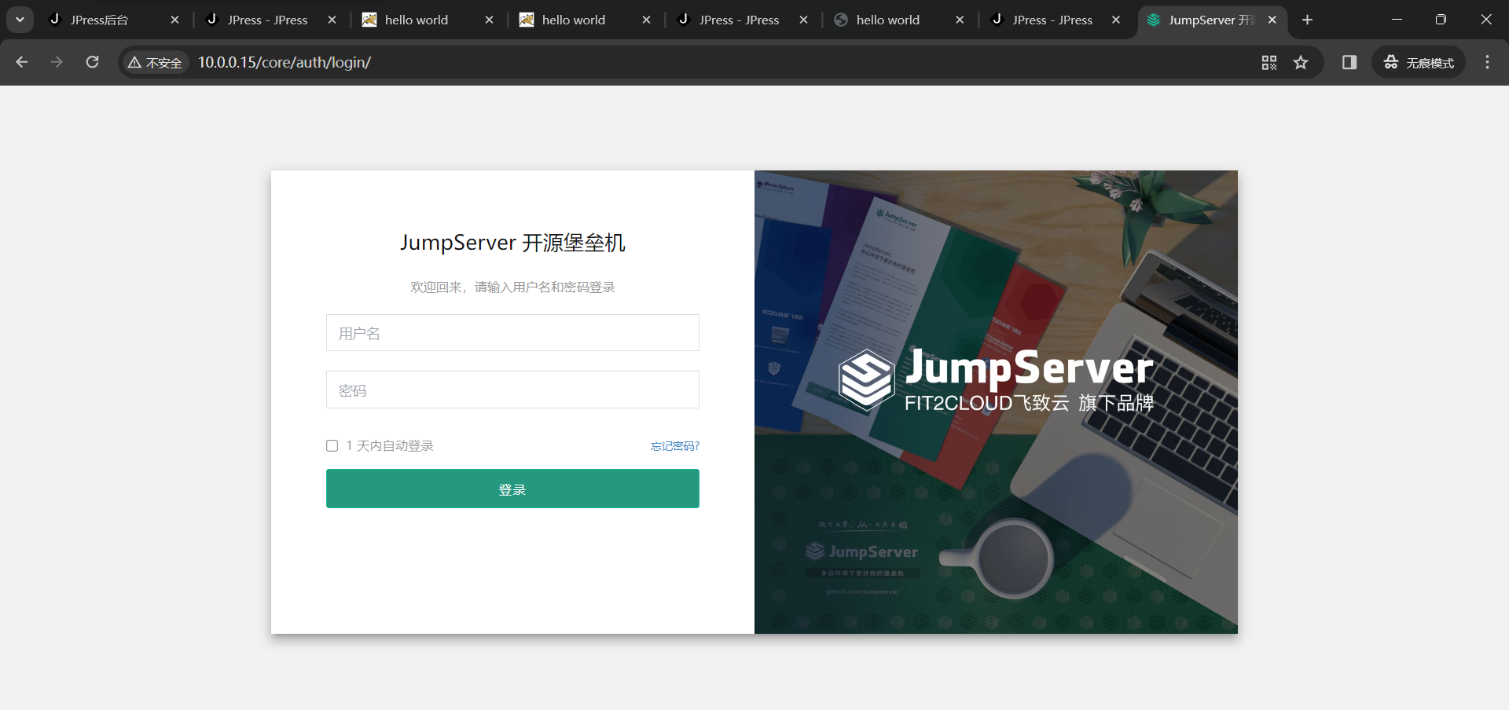Viewport: 1509px width, 710px height.
Task: Restore down the browser window
Action: click(x=1441, y=20)
